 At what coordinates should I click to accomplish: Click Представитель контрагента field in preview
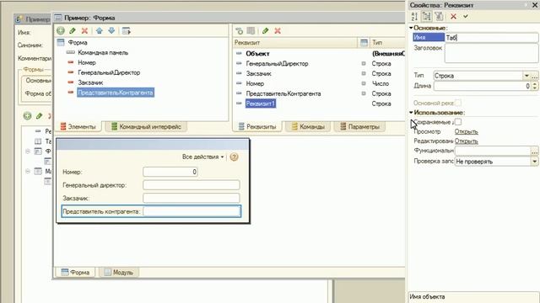[192, 211]
